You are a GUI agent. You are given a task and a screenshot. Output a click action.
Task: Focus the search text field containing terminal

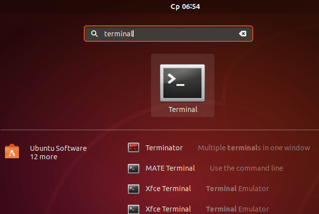click(x=168, y=33)
